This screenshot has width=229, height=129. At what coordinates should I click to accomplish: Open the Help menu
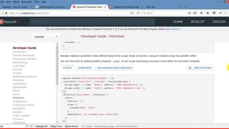coord(44,2)
